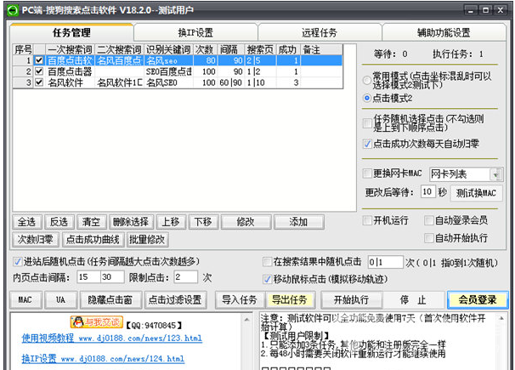Click the QQ 与我交谈 chat badge
Screen dimensions: 515x370
[x=97, y=322]
